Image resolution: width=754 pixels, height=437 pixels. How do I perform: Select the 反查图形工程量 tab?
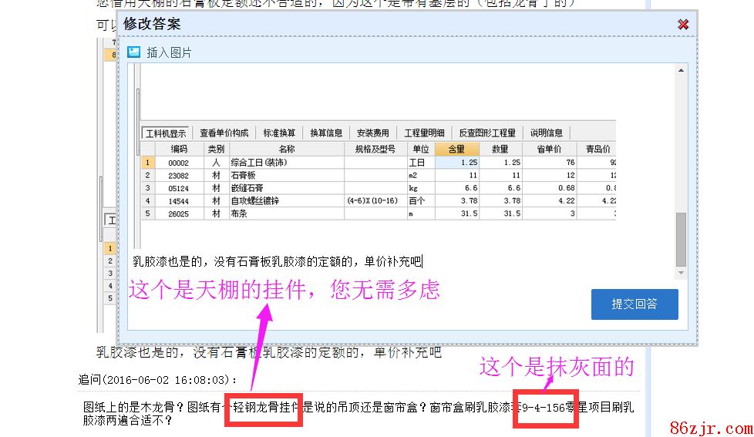click(487, 133)
